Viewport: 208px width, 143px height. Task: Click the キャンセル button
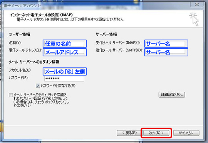[x=186, y=133]
